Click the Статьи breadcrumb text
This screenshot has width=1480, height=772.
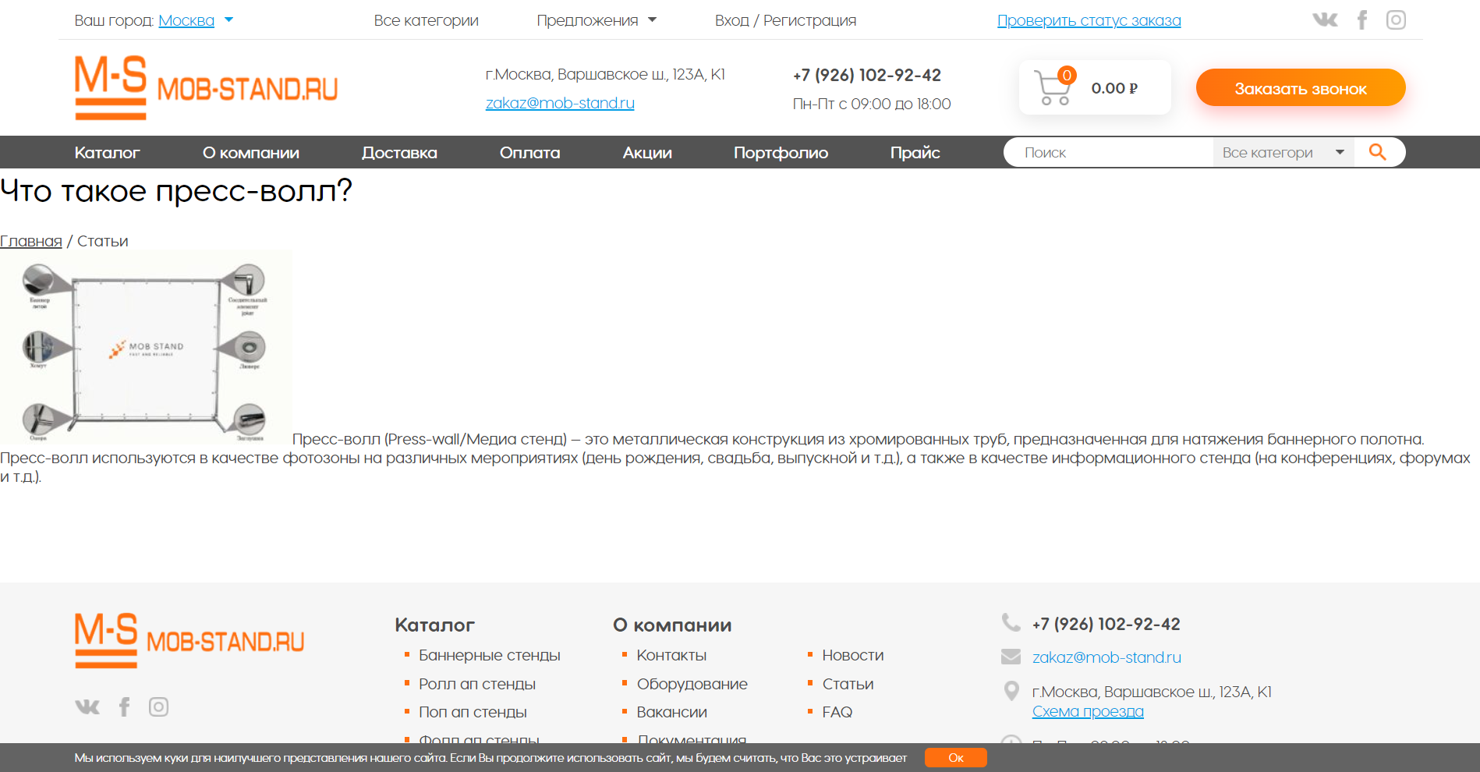(x=103, y=241)
